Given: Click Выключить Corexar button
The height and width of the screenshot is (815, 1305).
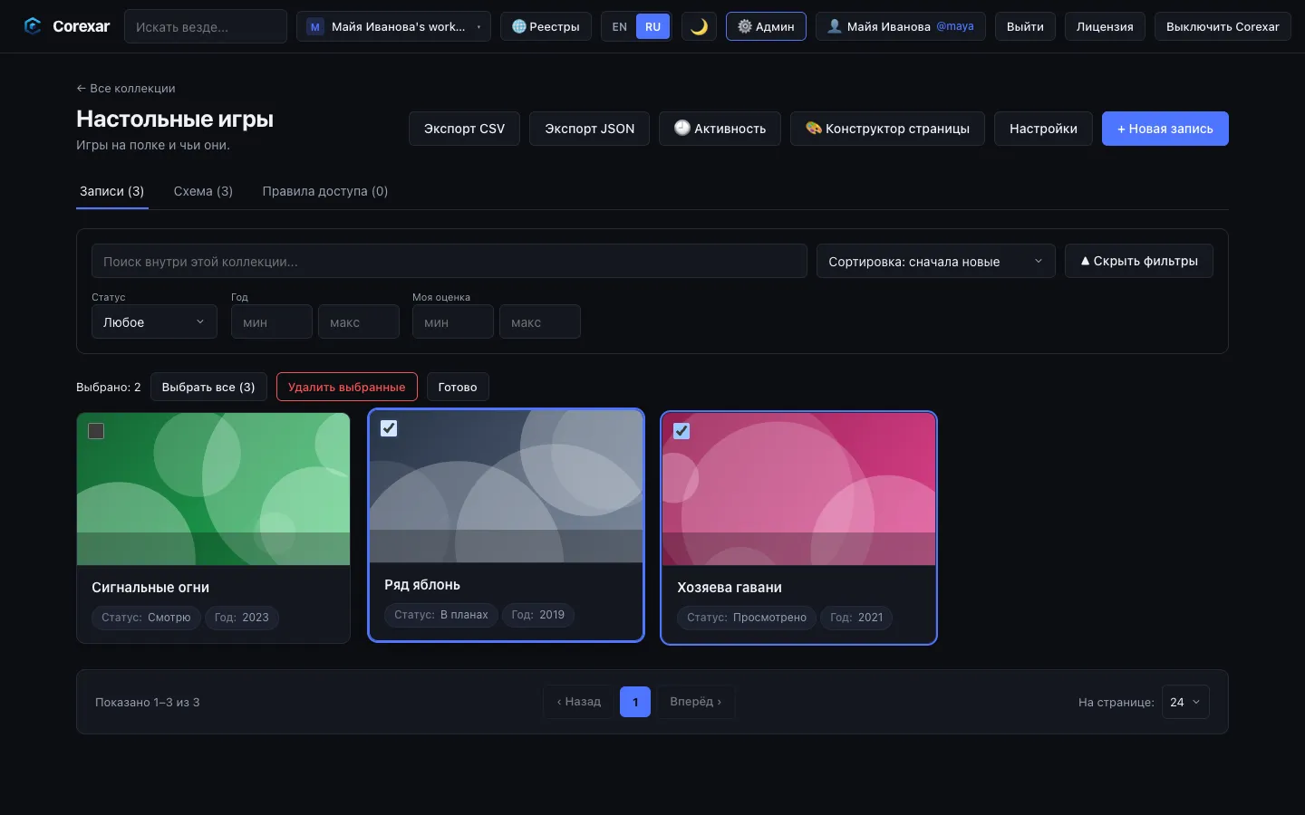Looking at the screenshot, I should coord(1223,26).
